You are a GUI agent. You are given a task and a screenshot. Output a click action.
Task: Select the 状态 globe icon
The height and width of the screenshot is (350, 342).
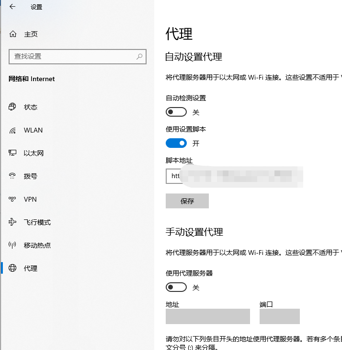13,107
